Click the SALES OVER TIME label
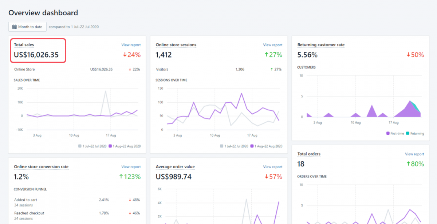Screen dimensions: 437x224 click(27, 80)
